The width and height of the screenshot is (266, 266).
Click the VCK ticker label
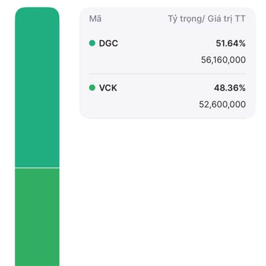point(109,88)
